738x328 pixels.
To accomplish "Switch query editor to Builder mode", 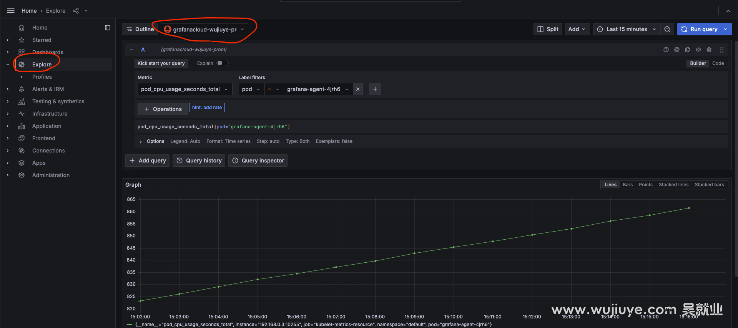I will coord(698,63).
